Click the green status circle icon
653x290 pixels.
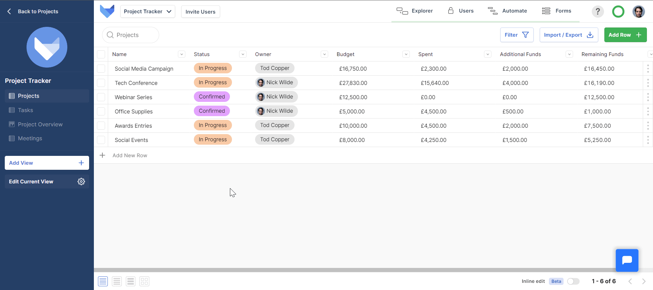[618, 12]
